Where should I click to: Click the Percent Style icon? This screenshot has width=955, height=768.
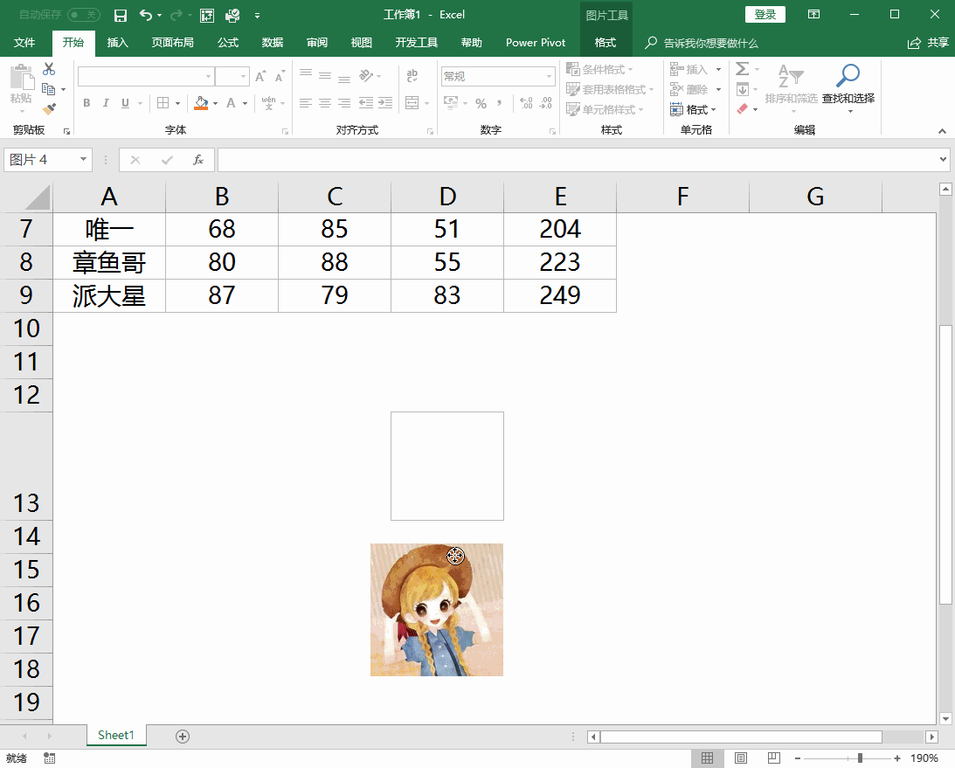click(x=481, y=103)
